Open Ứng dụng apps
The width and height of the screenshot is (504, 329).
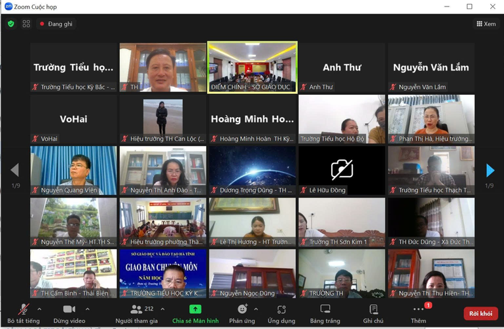[281, 313]
